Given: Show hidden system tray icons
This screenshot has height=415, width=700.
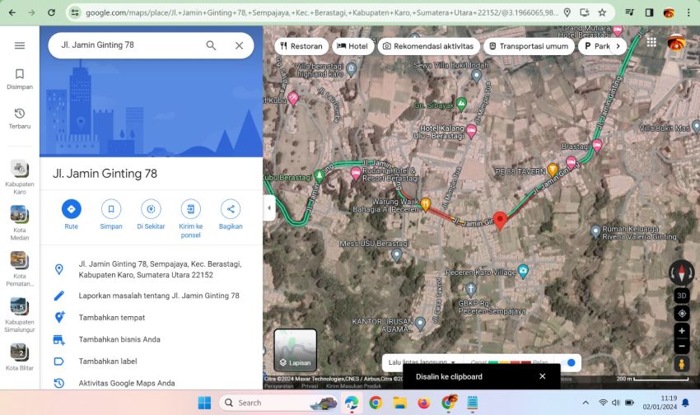Looking at the screenshot, I should coord(586,403).
